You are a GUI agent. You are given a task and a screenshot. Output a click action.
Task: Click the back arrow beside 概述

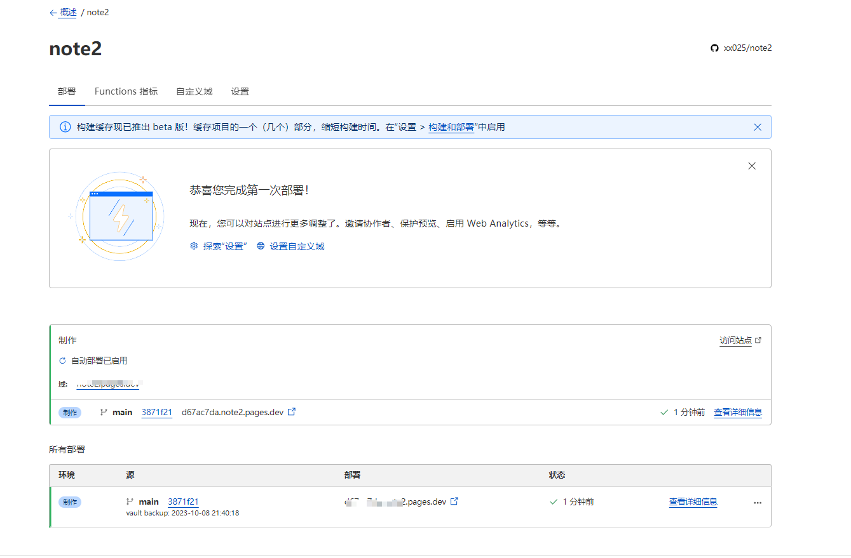tap(53, 13)
